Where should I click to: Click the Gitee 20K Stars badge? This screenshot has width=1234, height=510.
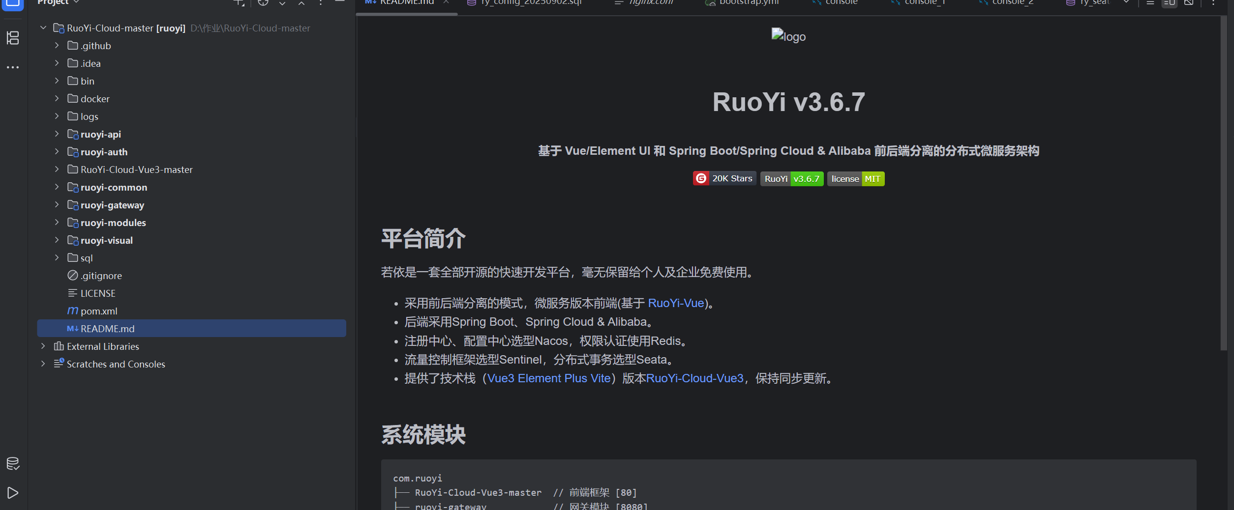point(724,179)
